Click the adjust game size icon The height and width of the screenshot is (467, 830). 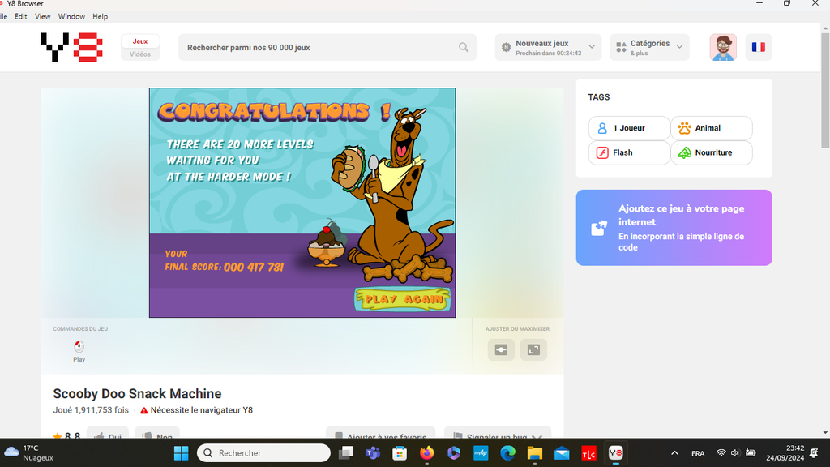click(x=501, y=349)
